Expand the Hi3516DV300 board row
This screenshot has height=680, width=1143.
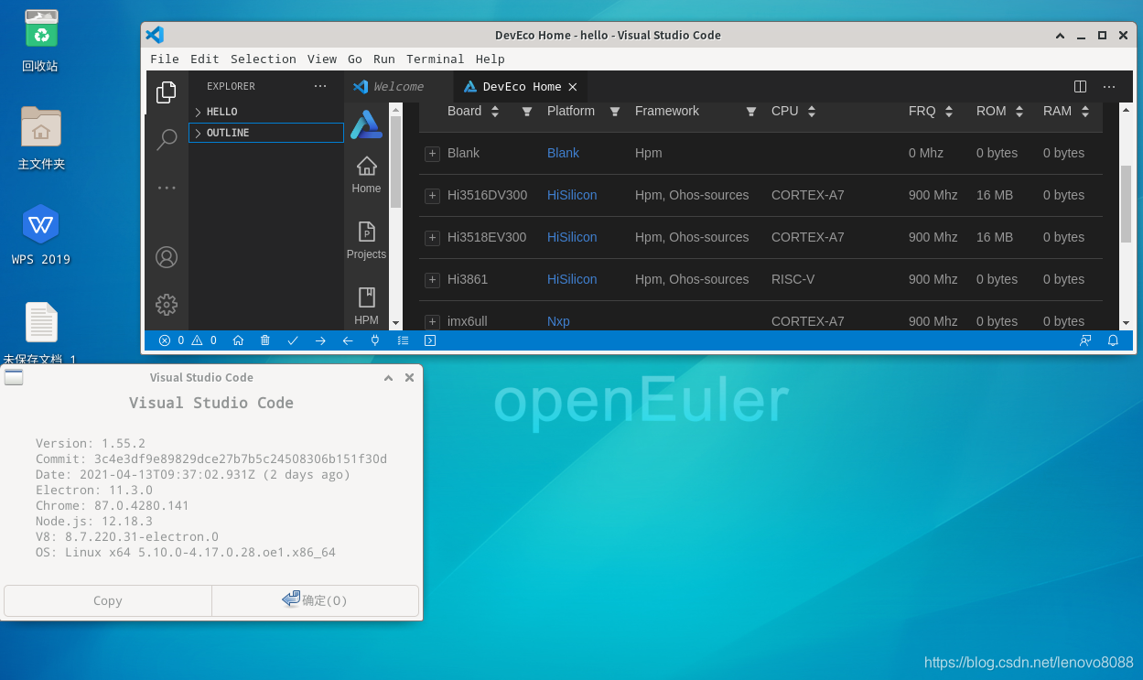pos(432,196)
